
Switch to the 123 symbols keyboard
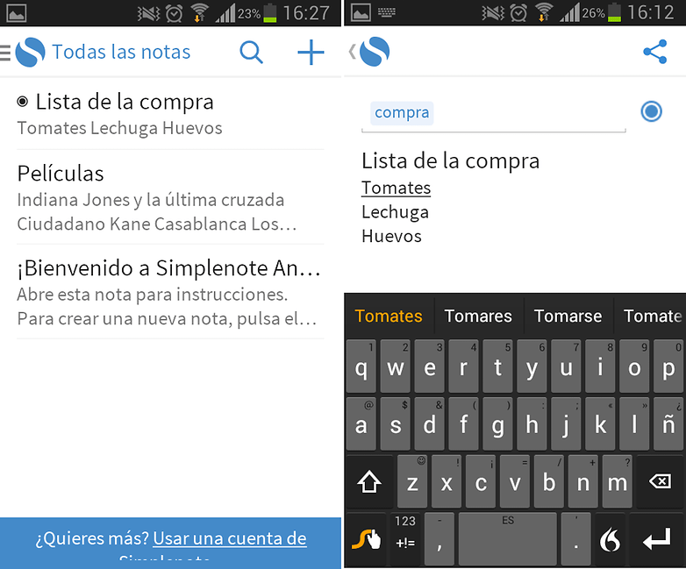point(405,539)
